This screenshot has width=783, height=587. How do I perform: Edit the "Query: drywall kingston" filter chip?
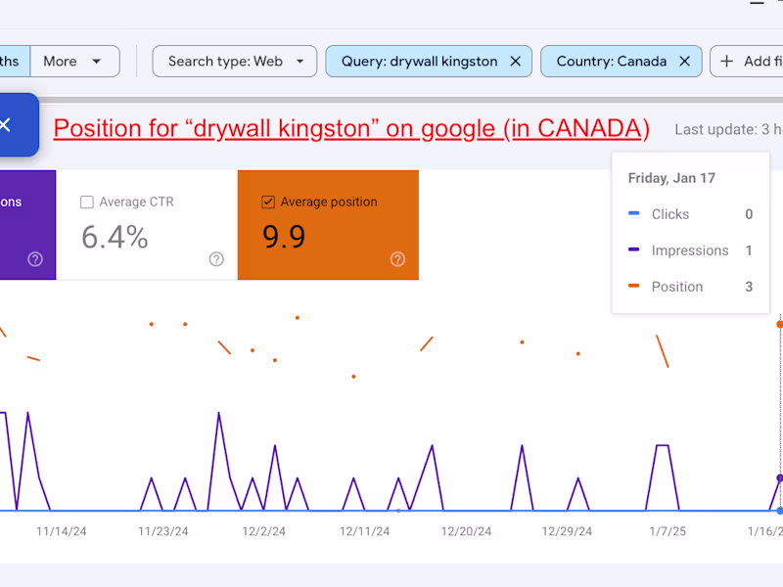(419, 61)
